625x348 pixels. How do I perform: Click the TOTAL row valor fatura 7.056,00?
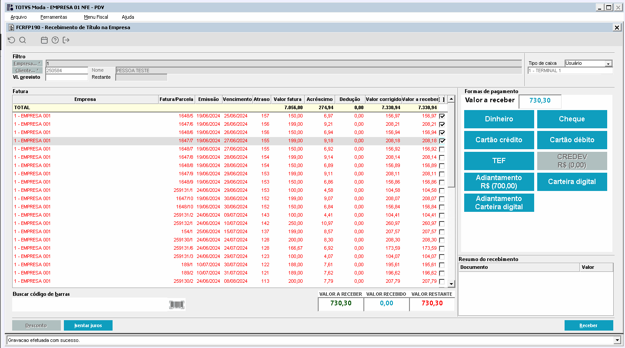click(293, 108)
